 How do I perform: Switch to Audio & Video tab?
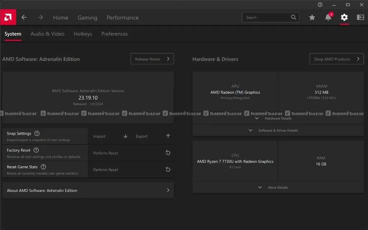(47, 34)
